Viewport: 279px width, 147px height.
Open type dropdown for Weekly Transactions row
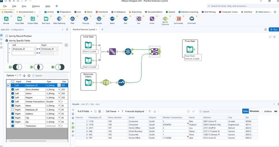[59, 102]
